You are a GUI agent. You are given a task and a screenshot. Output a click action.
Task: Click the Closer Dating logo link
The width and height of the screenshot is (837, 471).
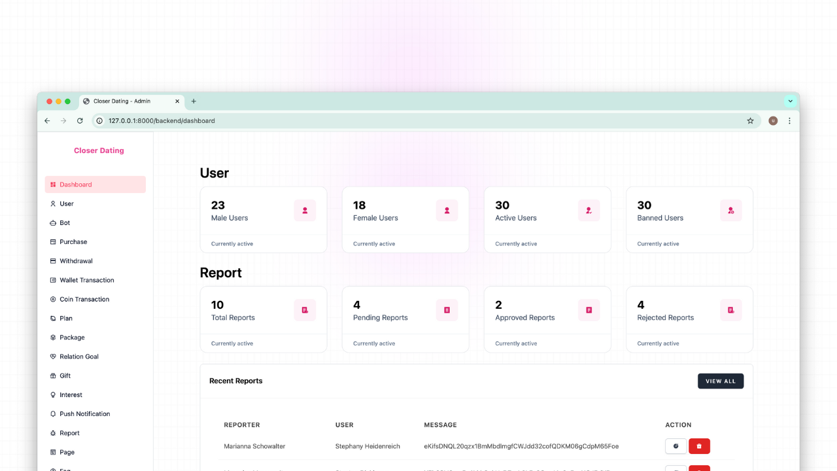coord(99,150)
